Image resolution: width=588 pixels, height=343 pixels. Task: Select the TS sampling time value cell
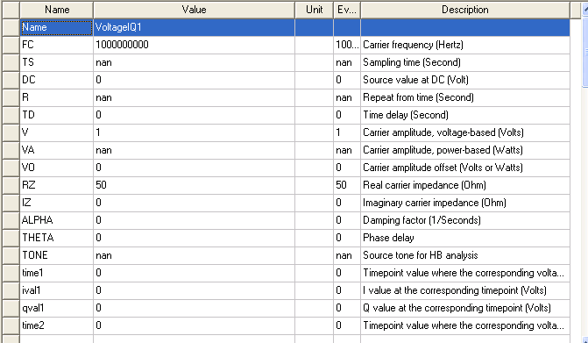click(x=194, y=62)
